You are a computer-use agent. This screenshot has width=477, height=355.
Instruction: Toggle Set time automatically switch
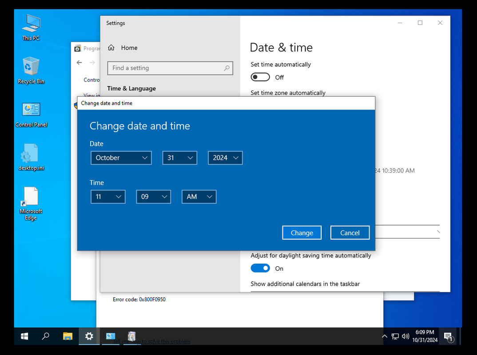tap(260, 77)
